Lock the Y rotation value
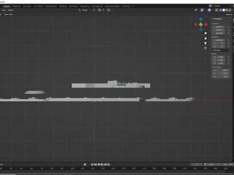234x175 pixels. click(228, 43)
